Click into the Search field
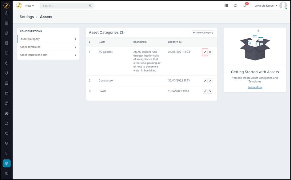Image resolution: width=291 pixels, height=180 pixels. (x=65, y=6)
